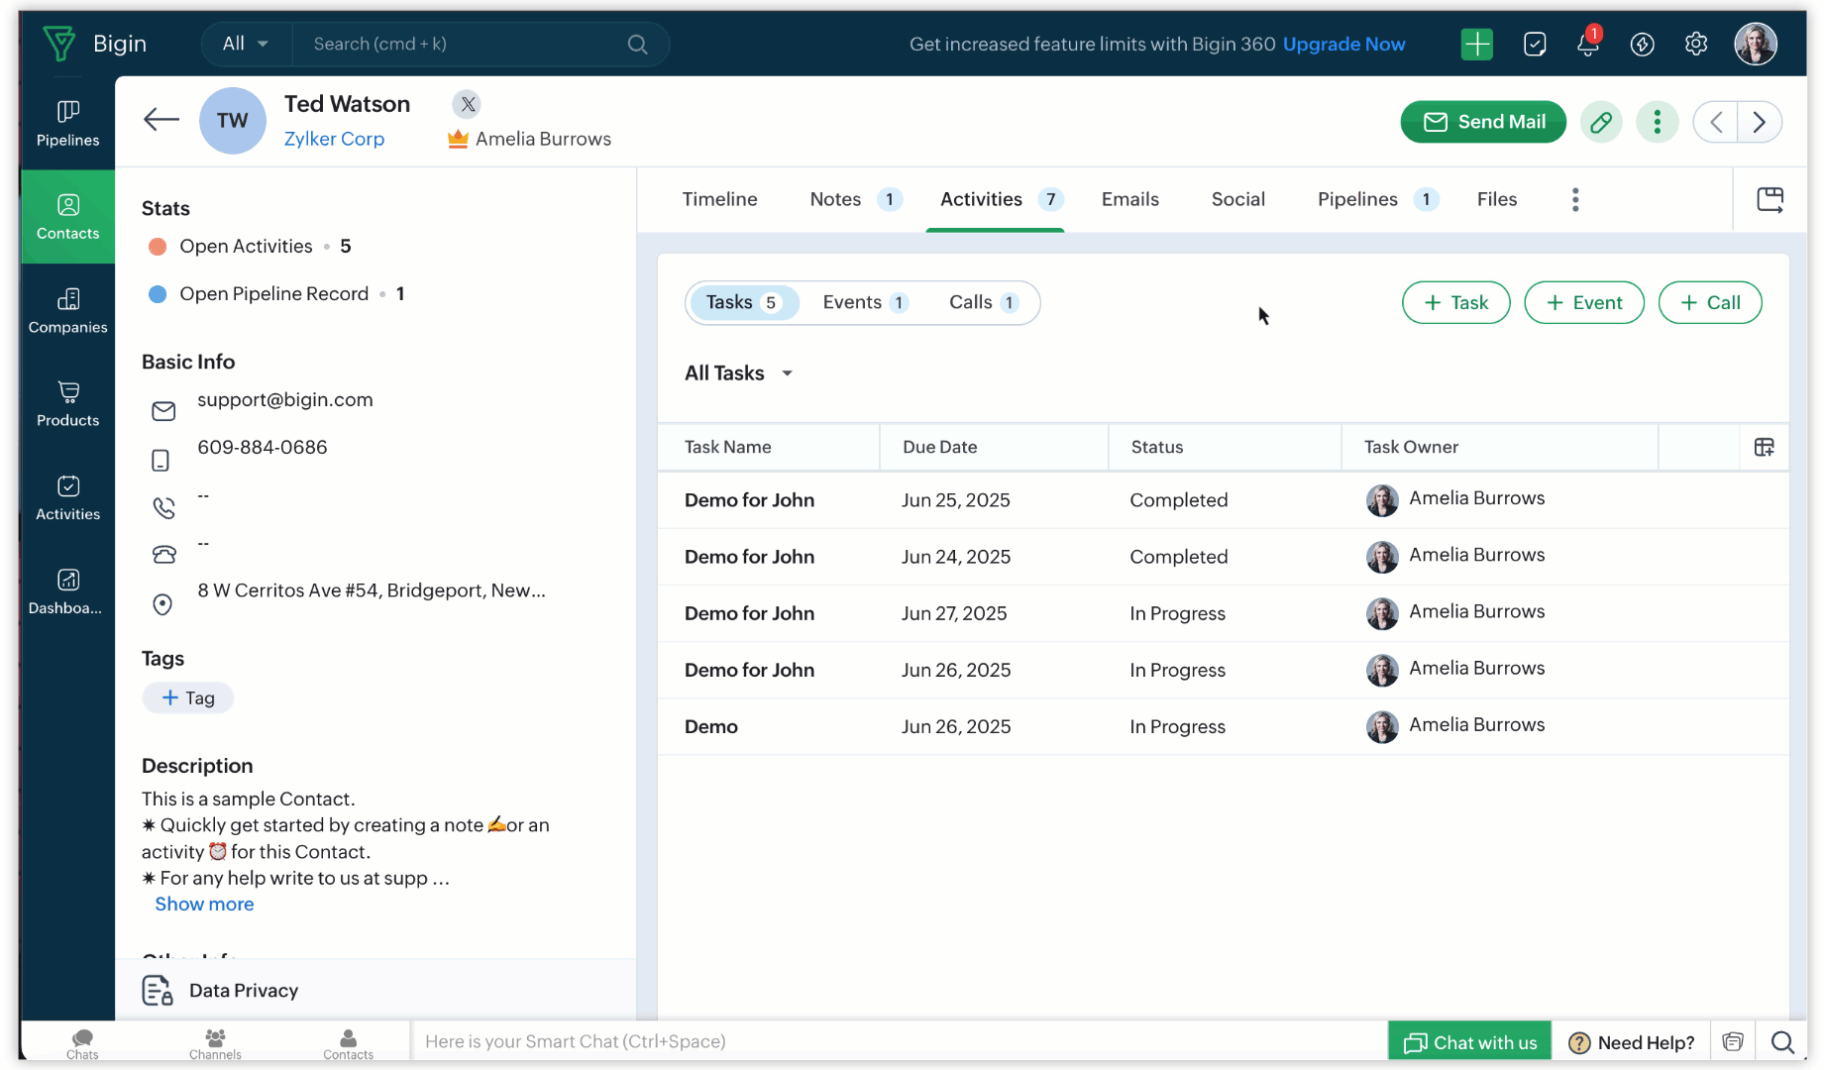Open the Zylker Corp company link
1824x1070 pixels.
point(334,139)
